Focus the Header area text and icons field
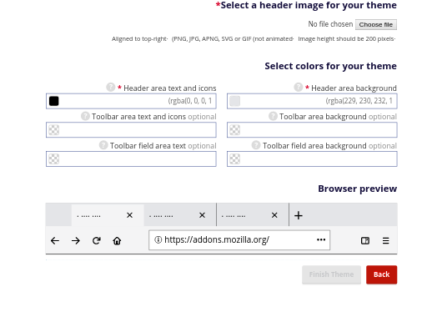This screenshot has height=312, width=432. 131,101
